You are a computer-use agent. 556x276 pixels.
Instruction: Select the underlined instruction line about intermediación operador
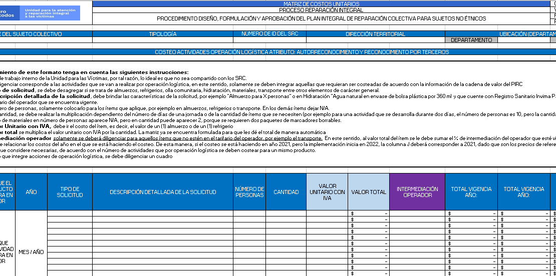[278, 138]
